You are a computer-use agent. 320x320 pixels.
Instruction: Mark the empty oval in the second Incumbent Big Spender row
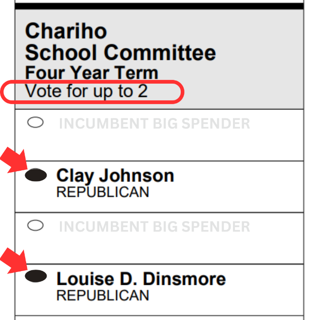[x=36, y=225]
